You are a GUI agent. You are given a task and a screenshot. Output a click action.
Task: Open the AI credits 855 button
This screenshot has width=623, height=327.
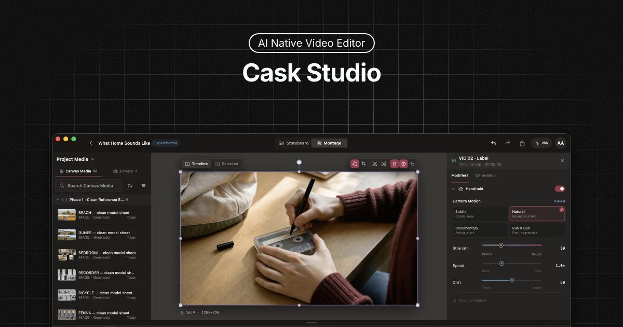(x=541, y=143)
